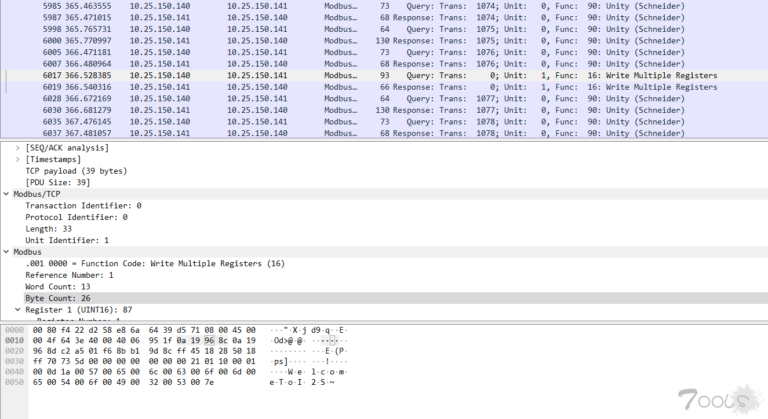Click the hex offset 0040 row
The height and width of the screenshot is (419, 768).
coord(14,372)
